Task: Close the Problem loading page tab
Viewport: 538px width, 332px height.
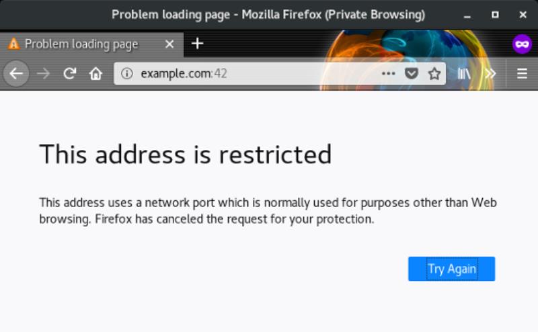Action: coord(169,44)
